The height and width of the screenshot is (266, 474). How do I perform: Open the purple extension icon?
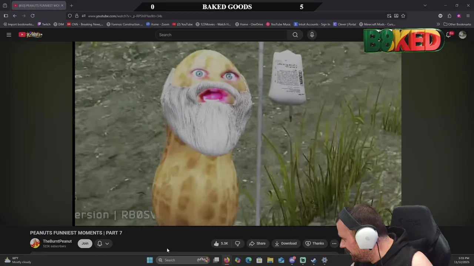[459, 16]
